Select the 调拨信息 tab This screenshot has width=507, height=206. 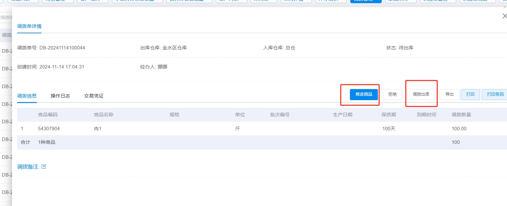tap(27, 96)
